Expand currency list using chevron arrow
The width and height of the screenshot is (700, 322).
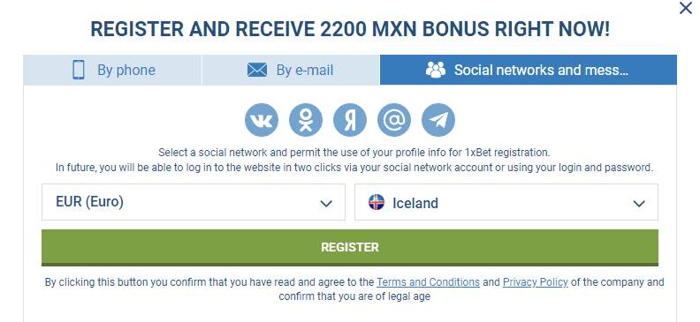tap(326, 204)
